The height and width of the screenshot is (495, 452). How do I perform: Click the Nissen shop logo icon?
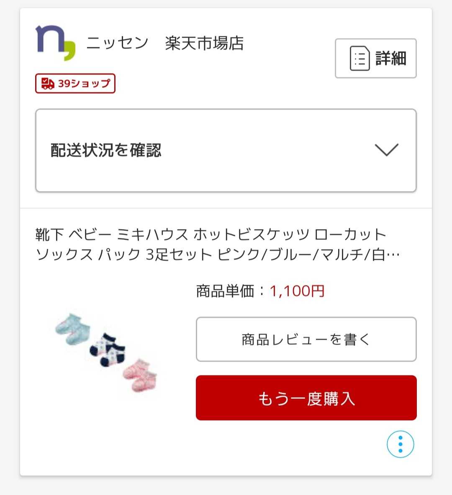click(x=55, y=43)
